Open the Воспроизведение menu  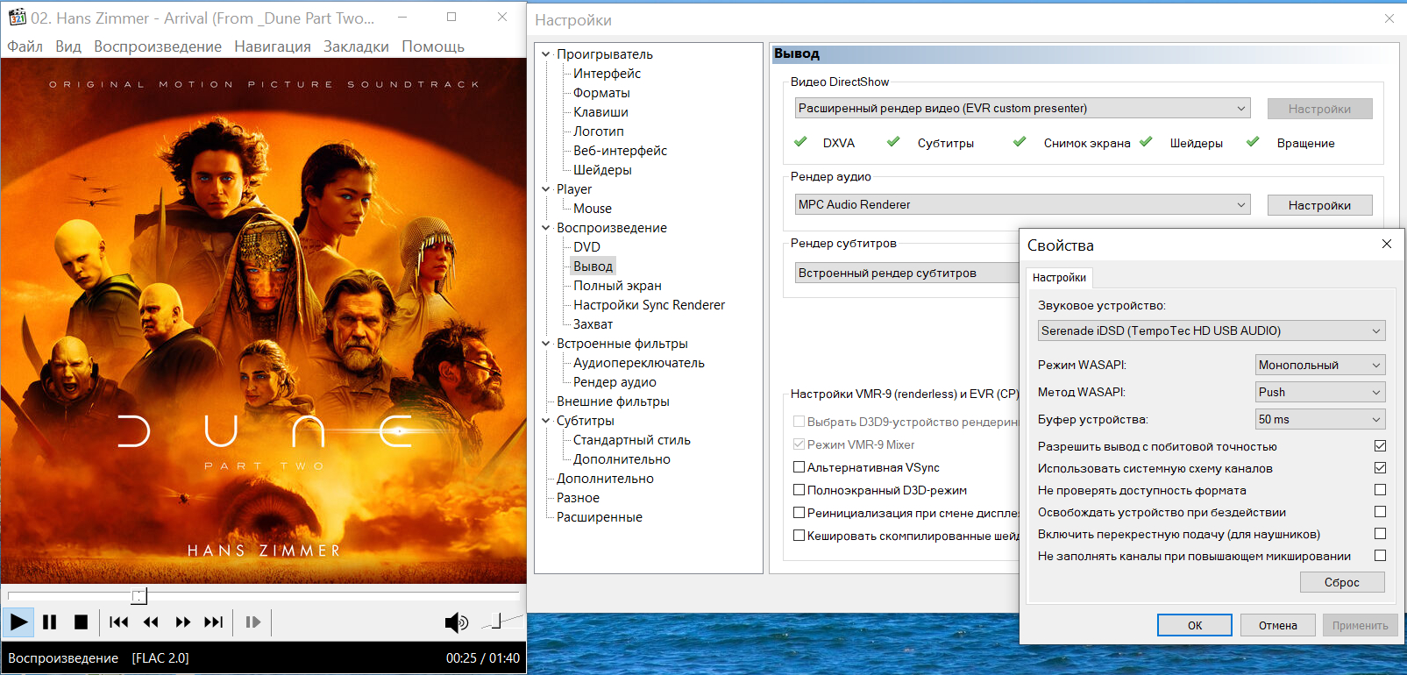point(158,46)
